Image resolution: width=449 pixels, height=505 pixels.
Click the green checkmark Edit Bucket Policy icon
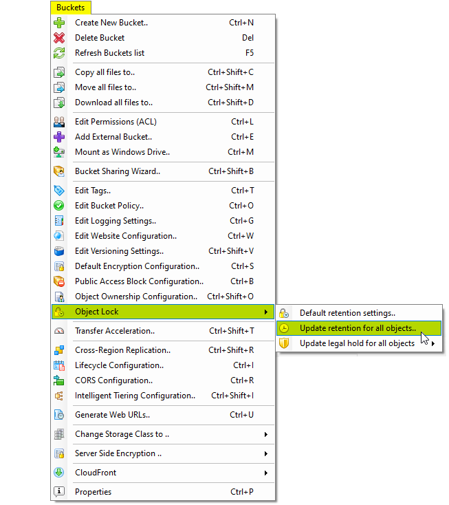[x=59, y=206]
